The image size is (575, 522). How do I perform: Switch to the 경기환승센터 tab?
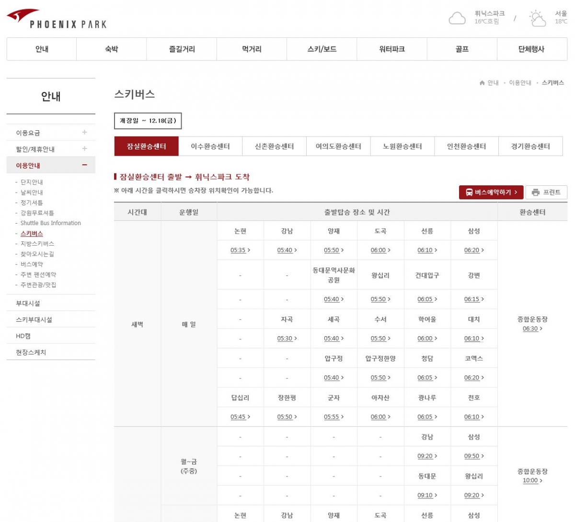530,147
